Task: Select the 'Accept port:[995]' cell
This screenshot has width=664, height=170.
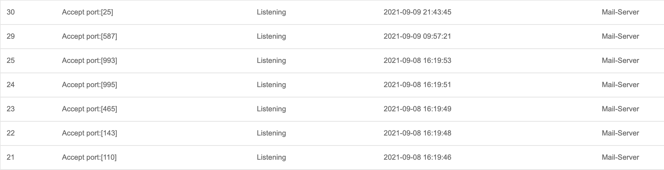Action: (x=89, y=85)
